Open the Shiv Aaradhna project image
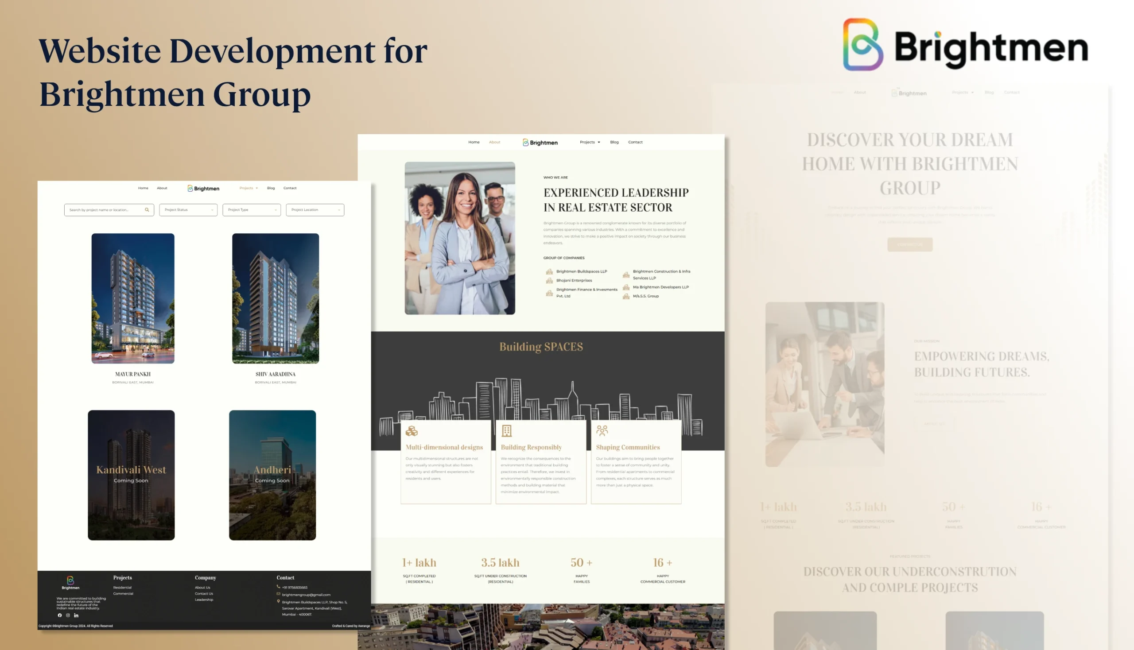 (x=276, y=298)
